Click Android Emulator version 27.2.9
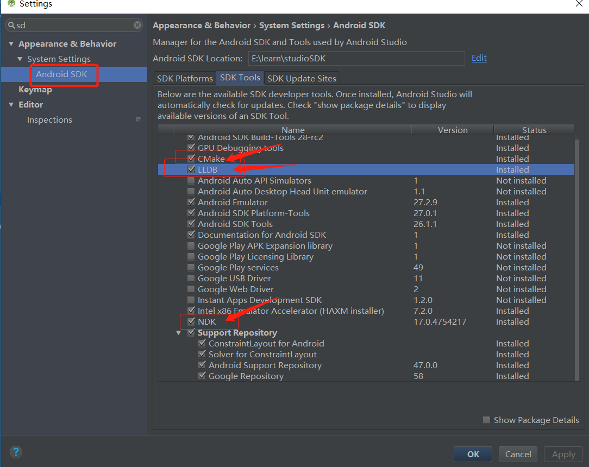 [x=425, y=203]
